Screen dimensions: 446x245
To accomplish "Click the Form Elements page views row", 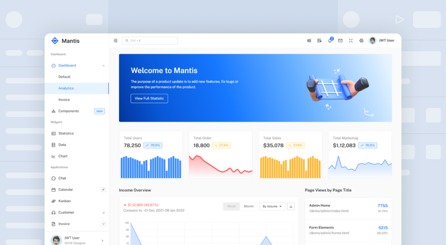I will point(348,231).
